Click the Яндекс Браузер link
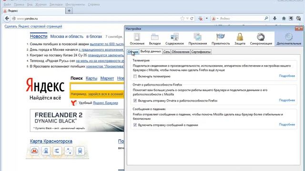Image resolution: width=305 pixels, height=171 pixels. [x=105, y=103]
